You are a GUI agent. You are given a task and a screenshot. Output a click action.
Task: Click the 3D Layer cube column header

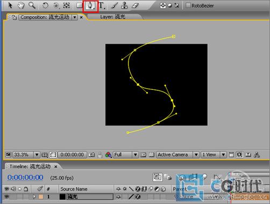(163, 189)
